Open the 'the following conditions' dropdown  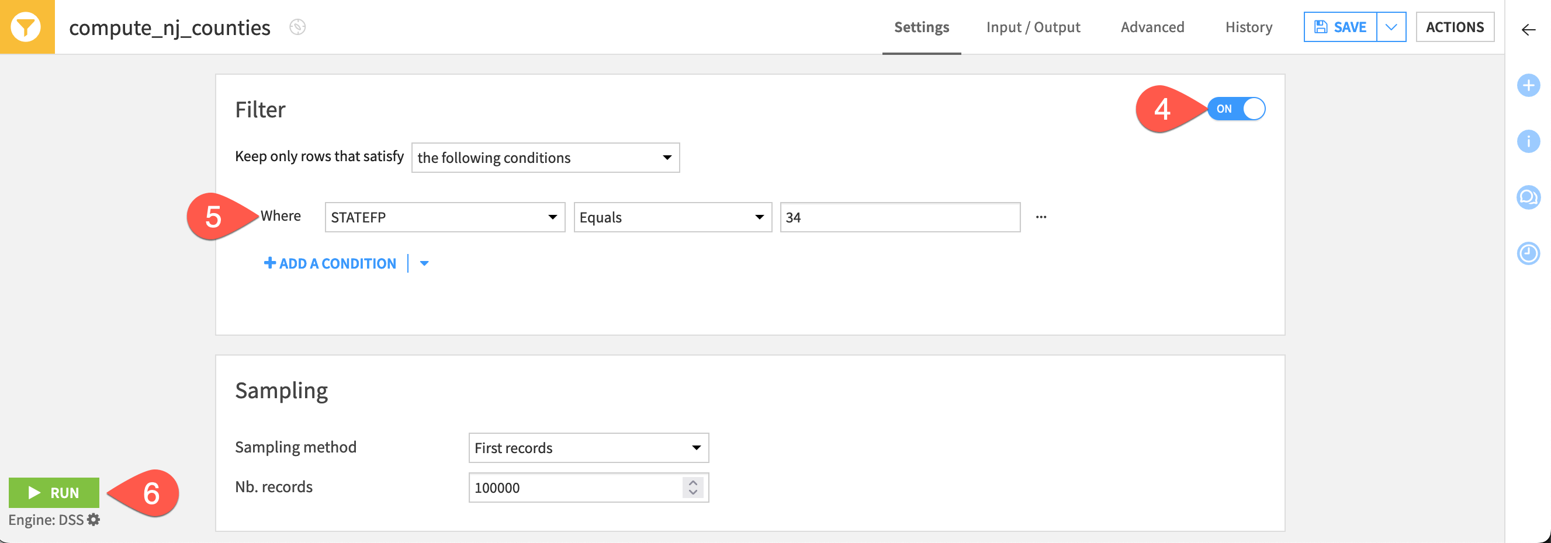tap(545, 158)
